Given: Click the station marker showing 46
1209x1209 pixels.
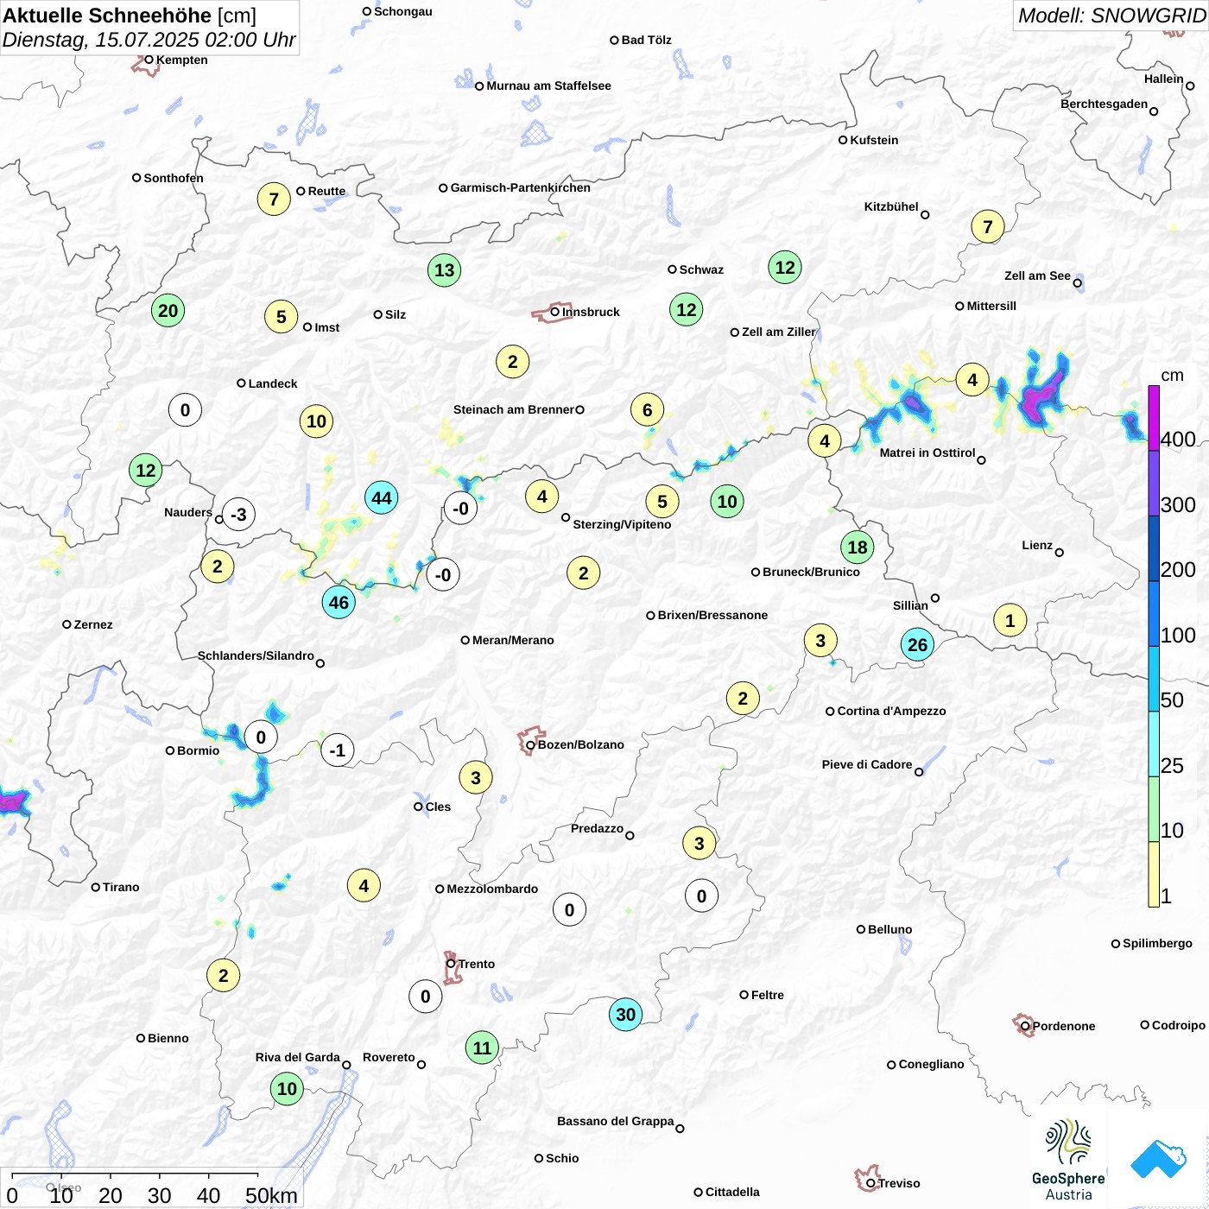Looking at the screenshot, I should click(339, 603).
